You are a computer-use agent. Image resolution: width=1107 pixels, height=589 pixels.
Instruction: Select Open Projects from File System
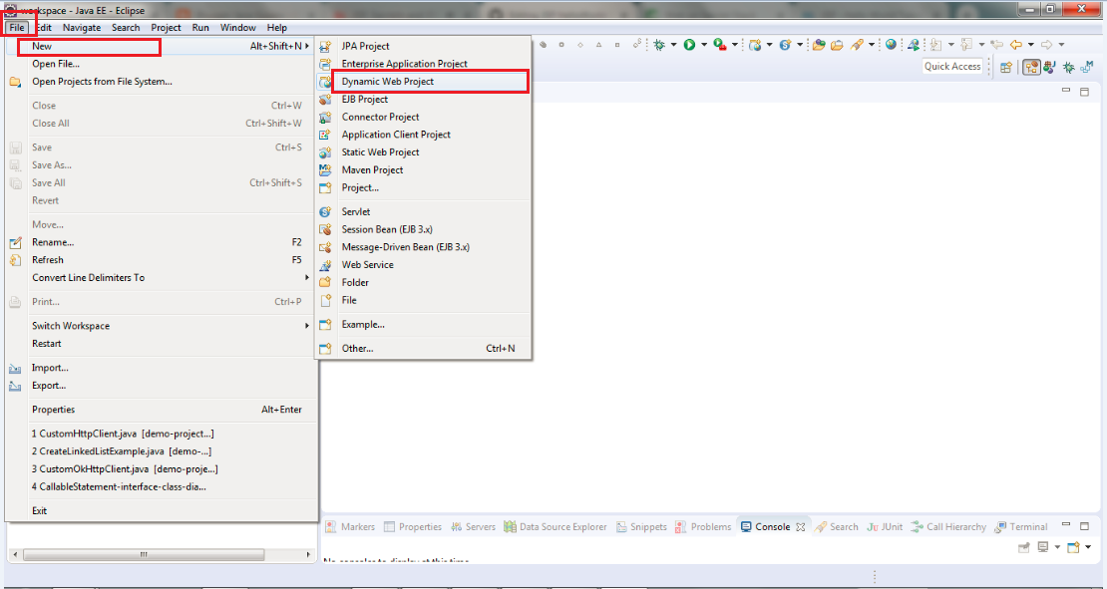[161, 81]
